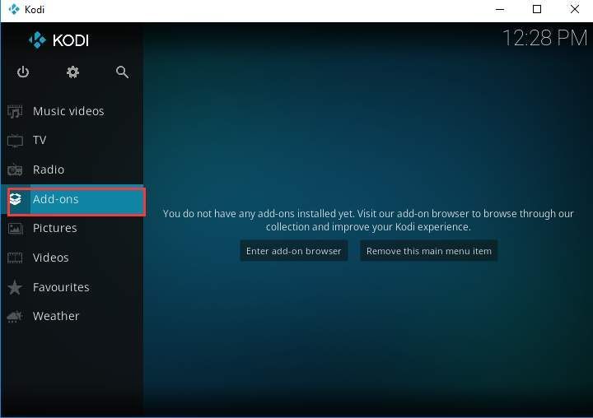
Task: Click the 12:28 PM clock
Action: point(544,38)
